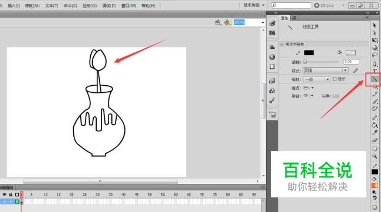The width and height of the screenshot is (381, 212).
Task: Select the Pen tool
Action: 375,64
